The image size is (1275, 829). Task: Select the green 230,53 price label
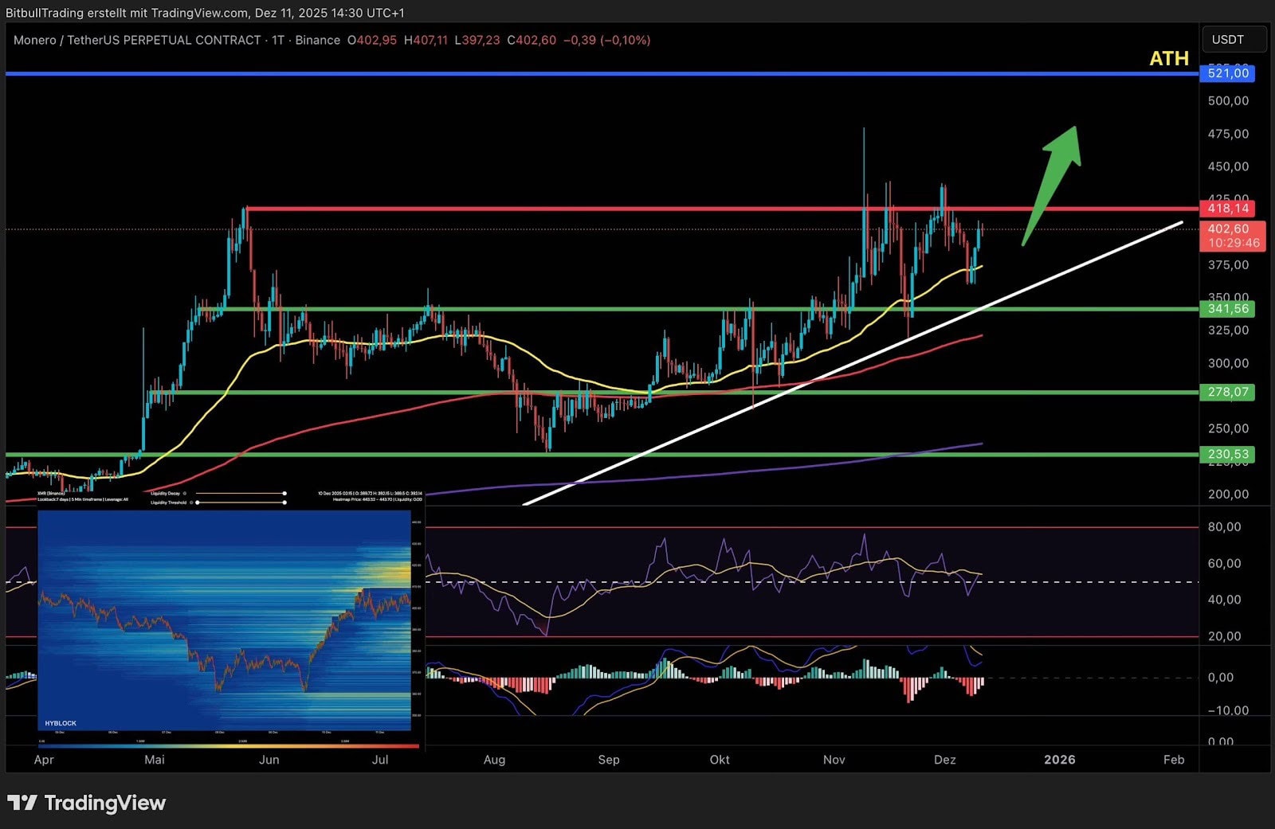[x=1227, y=455]
